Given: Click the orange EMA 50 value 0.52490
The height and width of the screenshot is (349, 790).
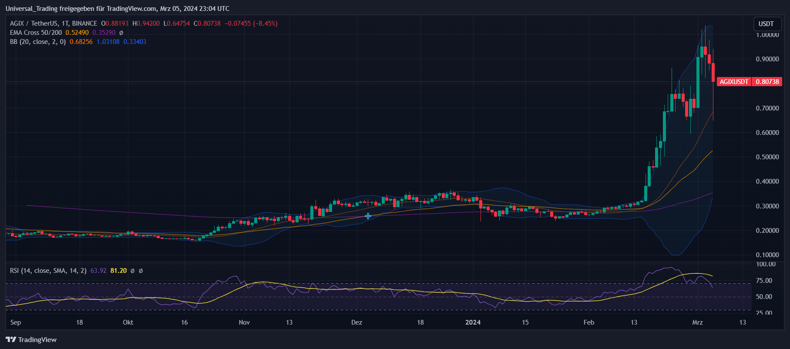Looking at the screenshot, I should 77,33.
